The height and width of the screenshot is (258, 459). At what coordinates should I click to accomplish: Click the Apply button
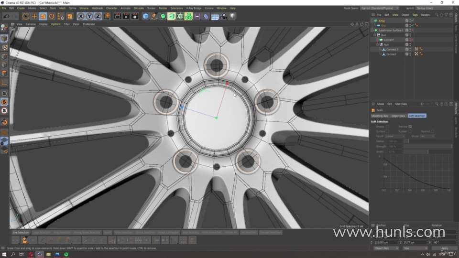point(444,248)
